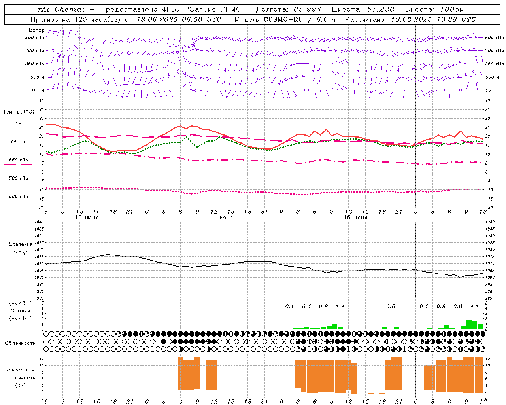Click the 3-hour precipitation value '4.1'
Screen dimensions: 506x405
(474, 307)
